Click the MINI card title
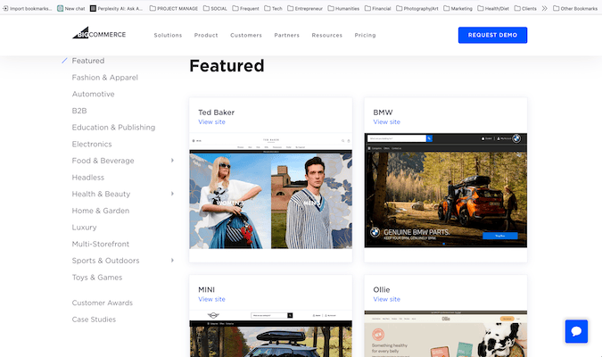 tap(206, 289)
